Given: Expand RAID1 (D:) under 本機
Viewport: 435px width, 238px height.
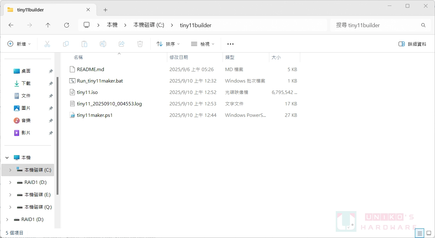Looking at the screenshot, I should point(10,182).
